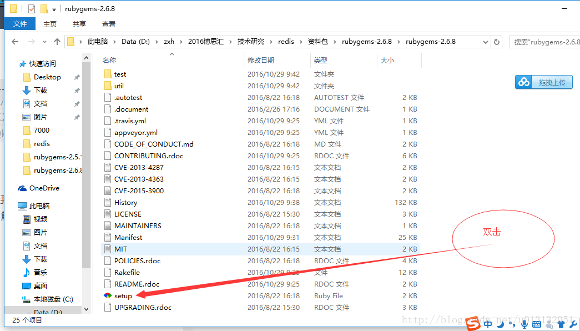Open the 文件 ribbon tab

tap(20, 24)
